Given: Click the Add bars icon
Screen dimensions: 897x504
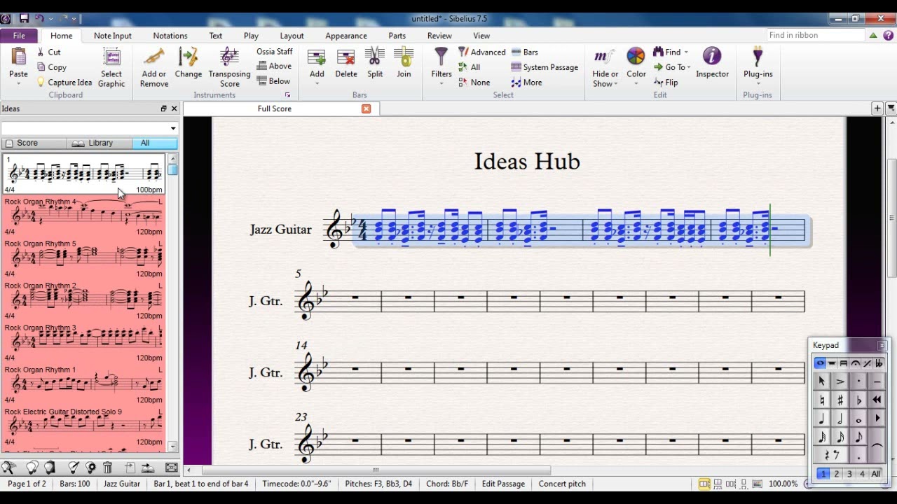Looking at the screenshot, I should point(317,57).
